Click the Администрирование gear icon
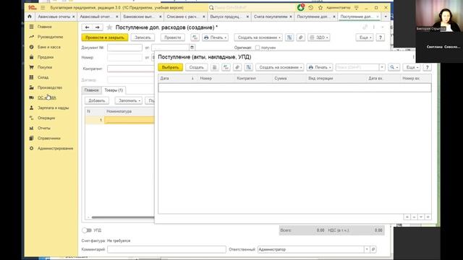Screen dimensions: 463x260 click(x=32, y=148)
